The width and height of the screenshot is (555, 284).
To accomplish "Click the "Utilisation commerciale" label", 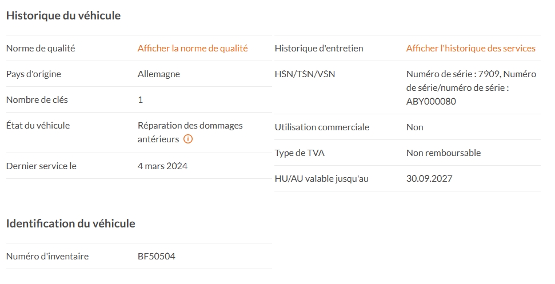I will pos(322,127).
